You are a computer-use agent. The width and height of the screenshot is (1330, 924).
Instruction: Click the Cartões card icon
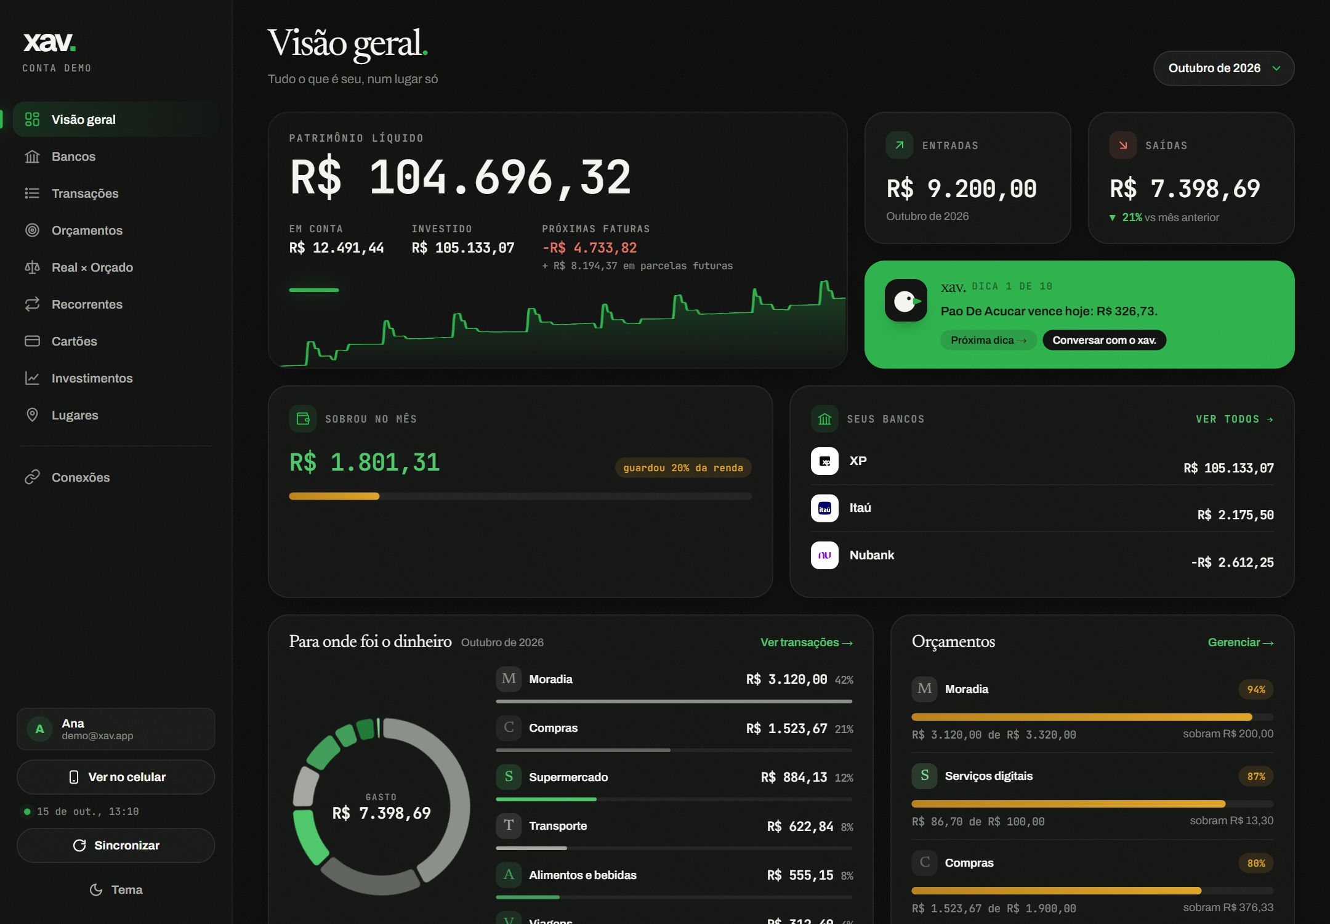(32, 341)
